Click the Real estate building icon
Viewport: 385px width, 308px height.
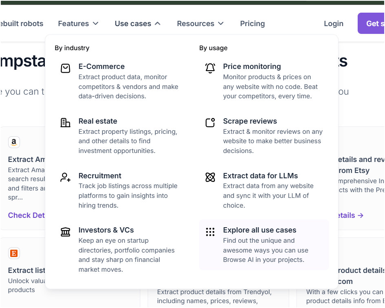pos(65,122)
